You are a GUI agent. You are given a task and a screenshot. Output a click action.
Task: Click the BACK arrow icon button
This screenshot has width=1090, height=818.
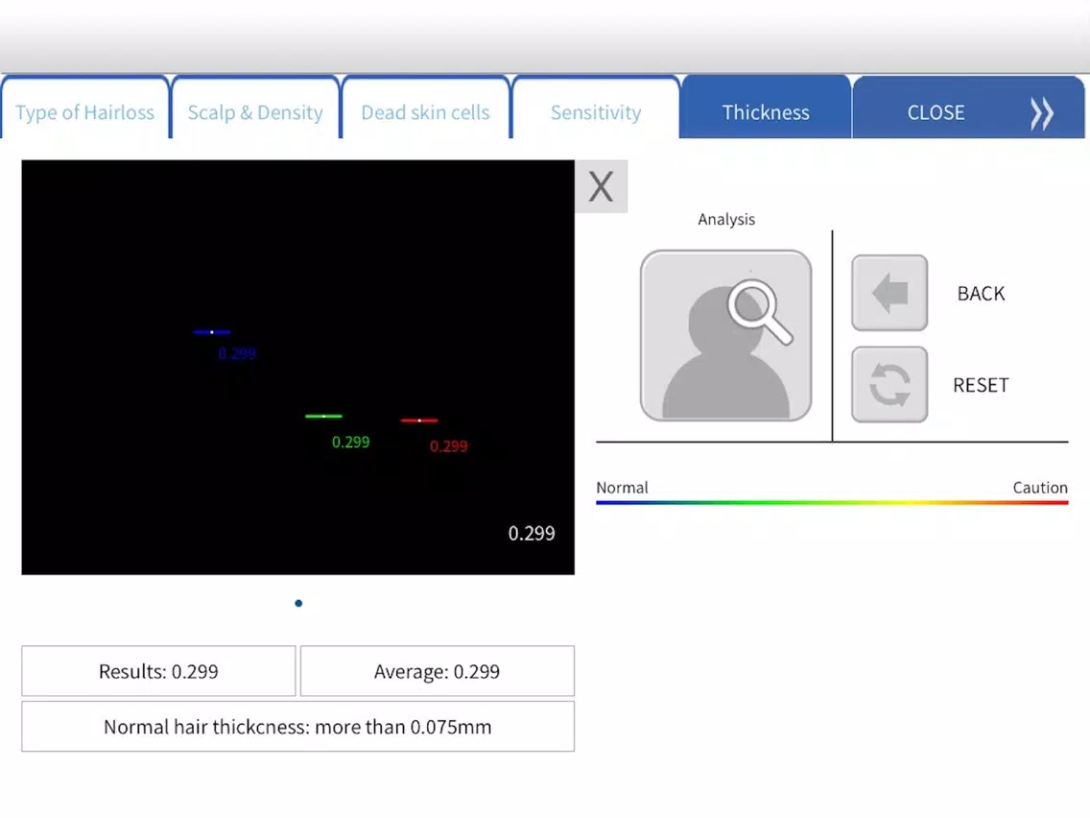click(889, 292)
